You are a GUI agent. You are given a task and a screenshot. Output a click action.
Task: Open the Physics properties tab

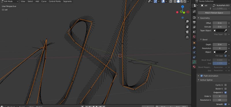click(x=194, y=52)
